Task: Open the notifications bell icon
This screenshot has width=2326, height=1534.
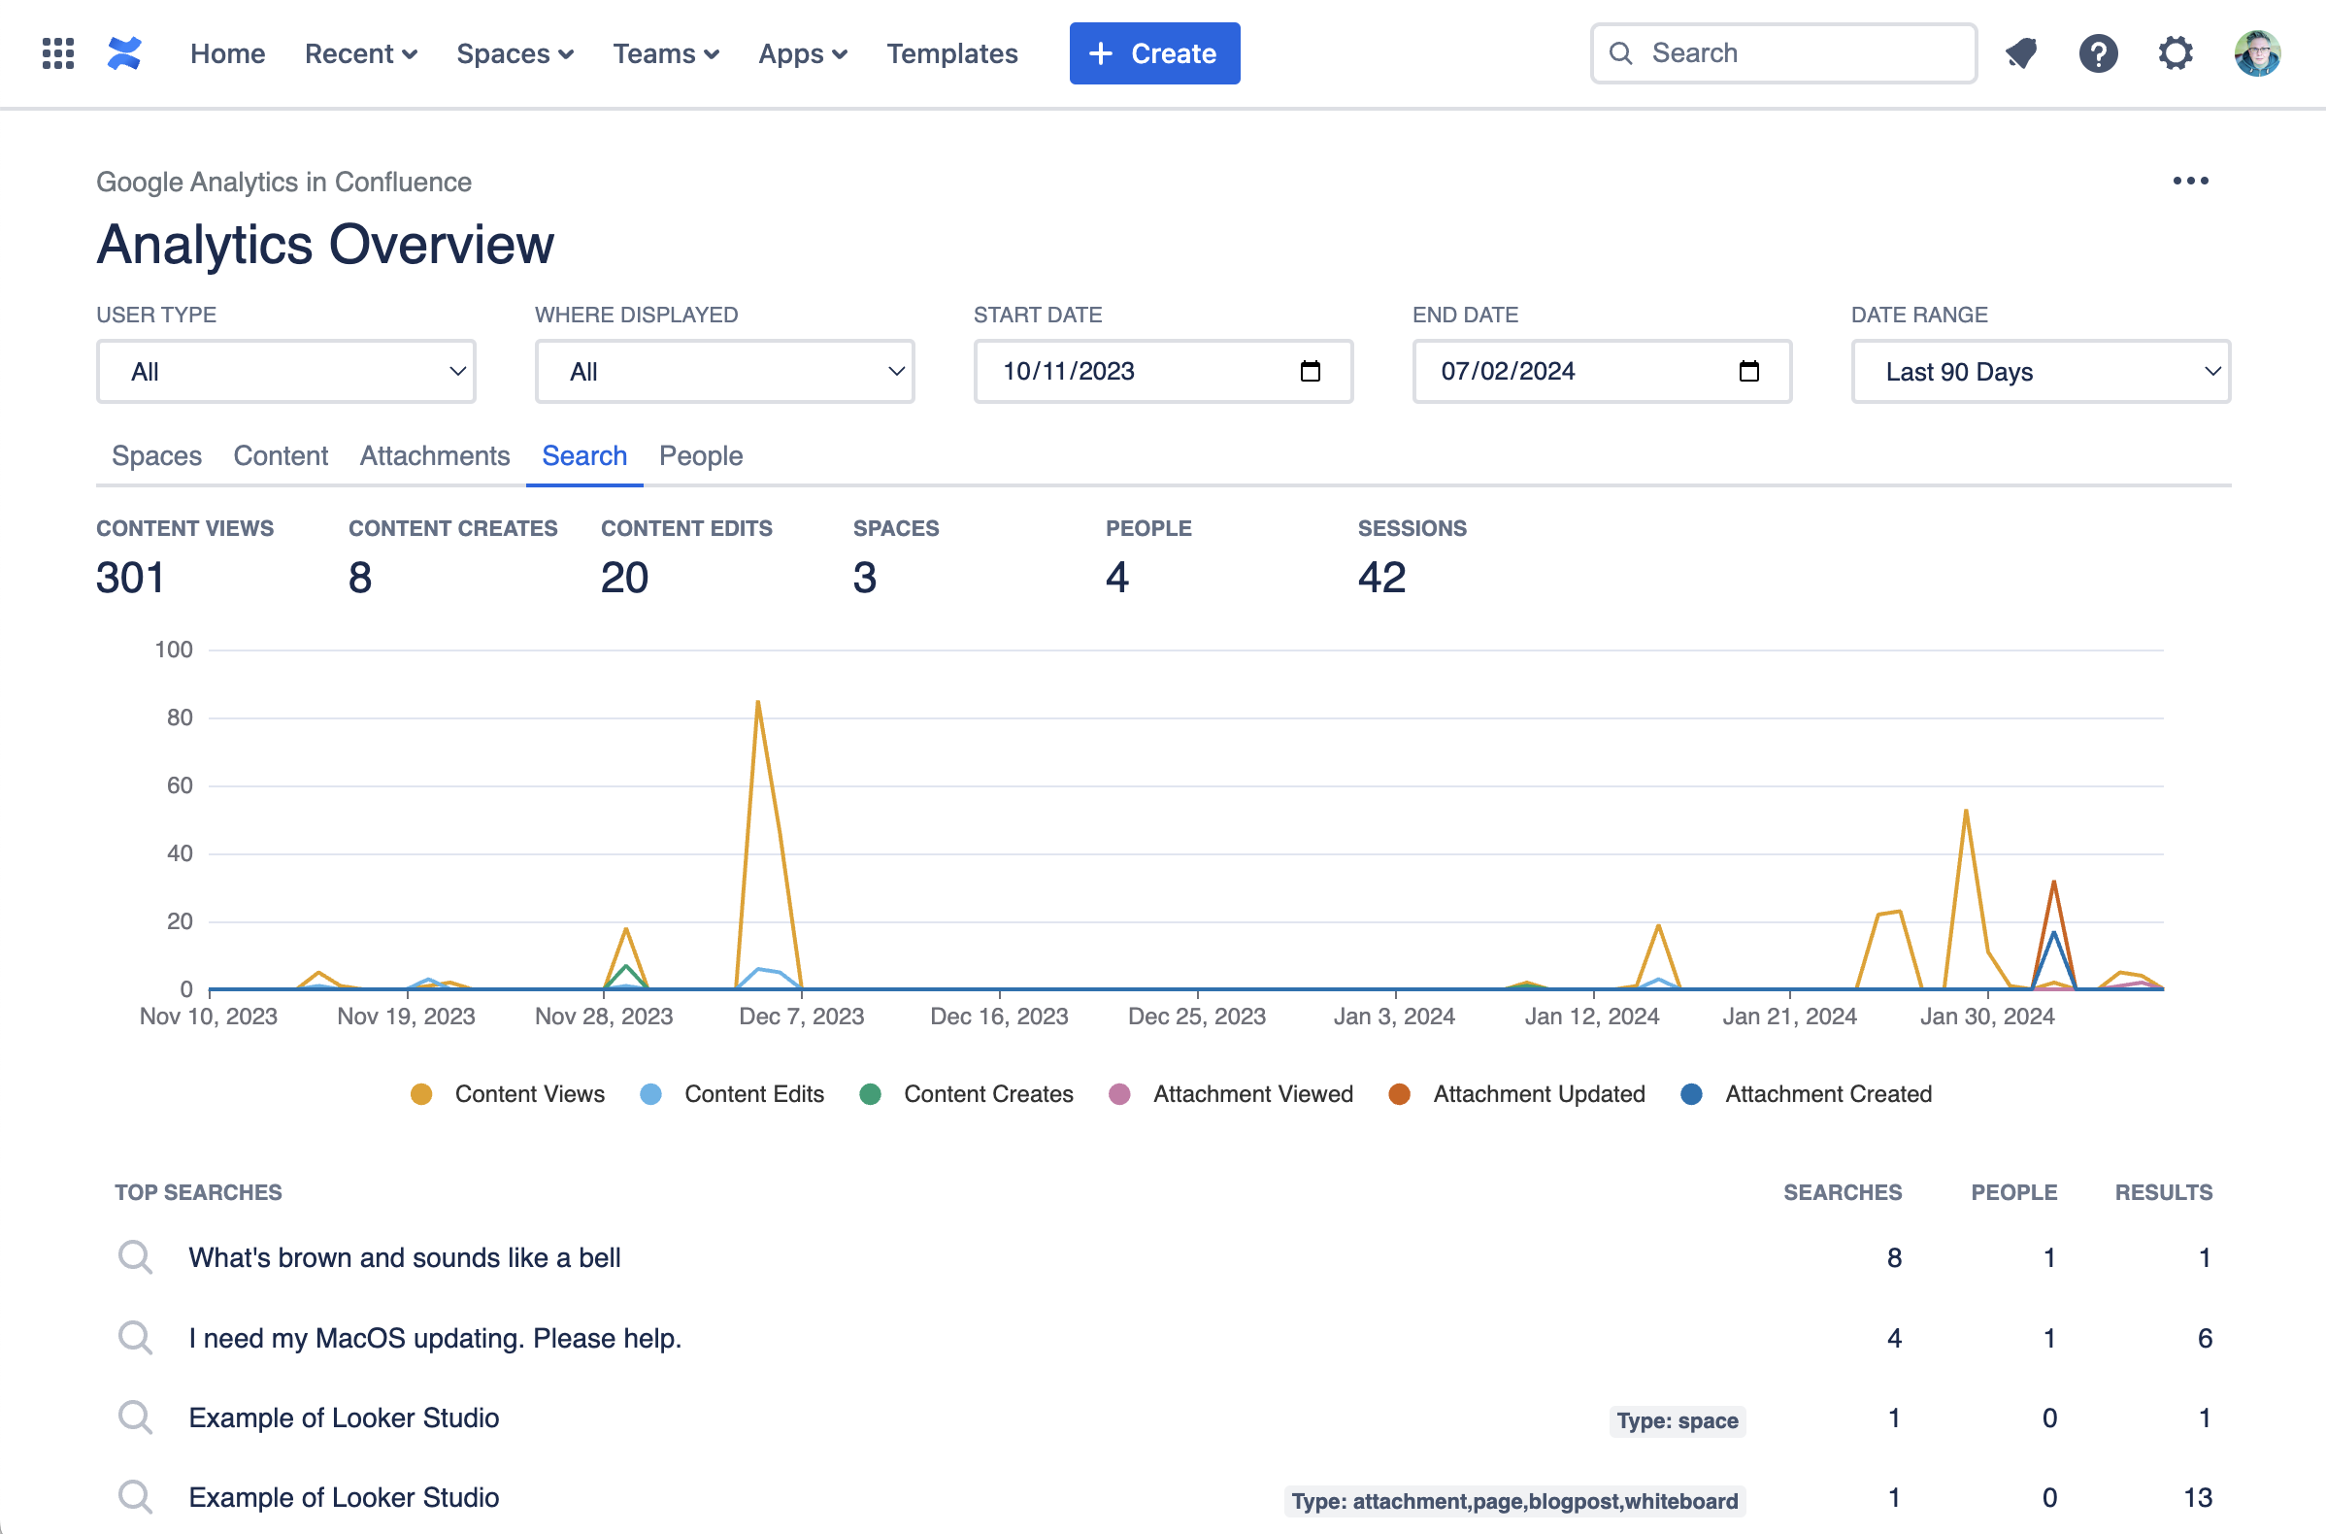Action: click(x=2021, y=52)
